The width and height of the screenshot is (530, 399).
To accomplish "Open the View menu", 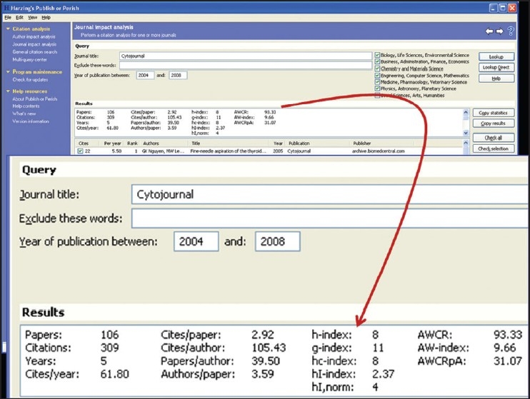I will point(32,18).
